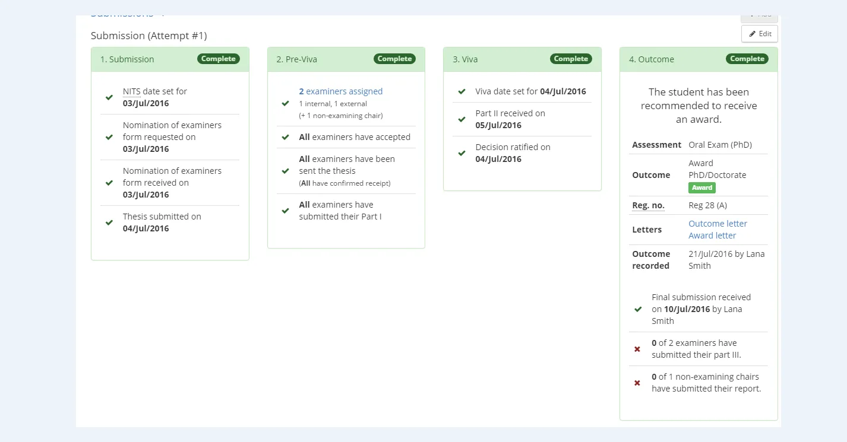Viewport: 847px width, 442px height.
Task: Click the Edit button with pencil icon
Action: (x=759, y=34)
